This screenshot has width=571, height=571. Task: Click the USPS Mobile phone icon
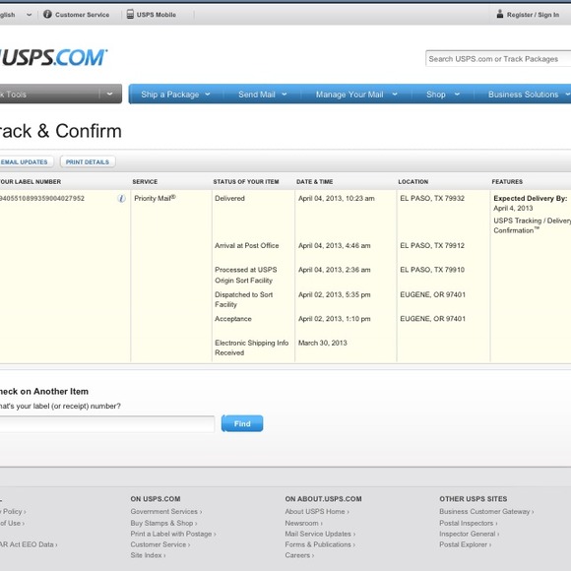(x=130, y=14)
